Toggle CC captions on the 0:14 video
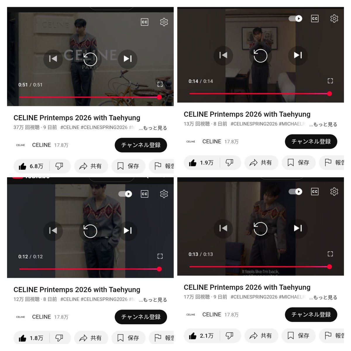The image size is (351, 351). 315,19
